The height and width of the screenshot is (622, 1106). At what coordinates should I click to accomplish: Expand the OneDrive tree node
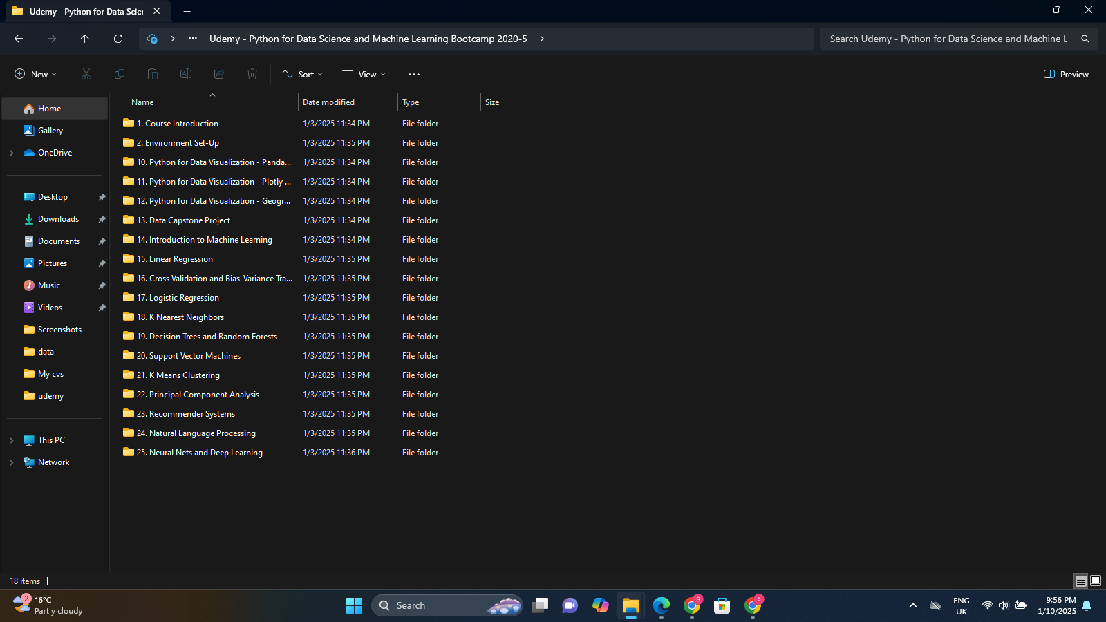click(12, 153)
